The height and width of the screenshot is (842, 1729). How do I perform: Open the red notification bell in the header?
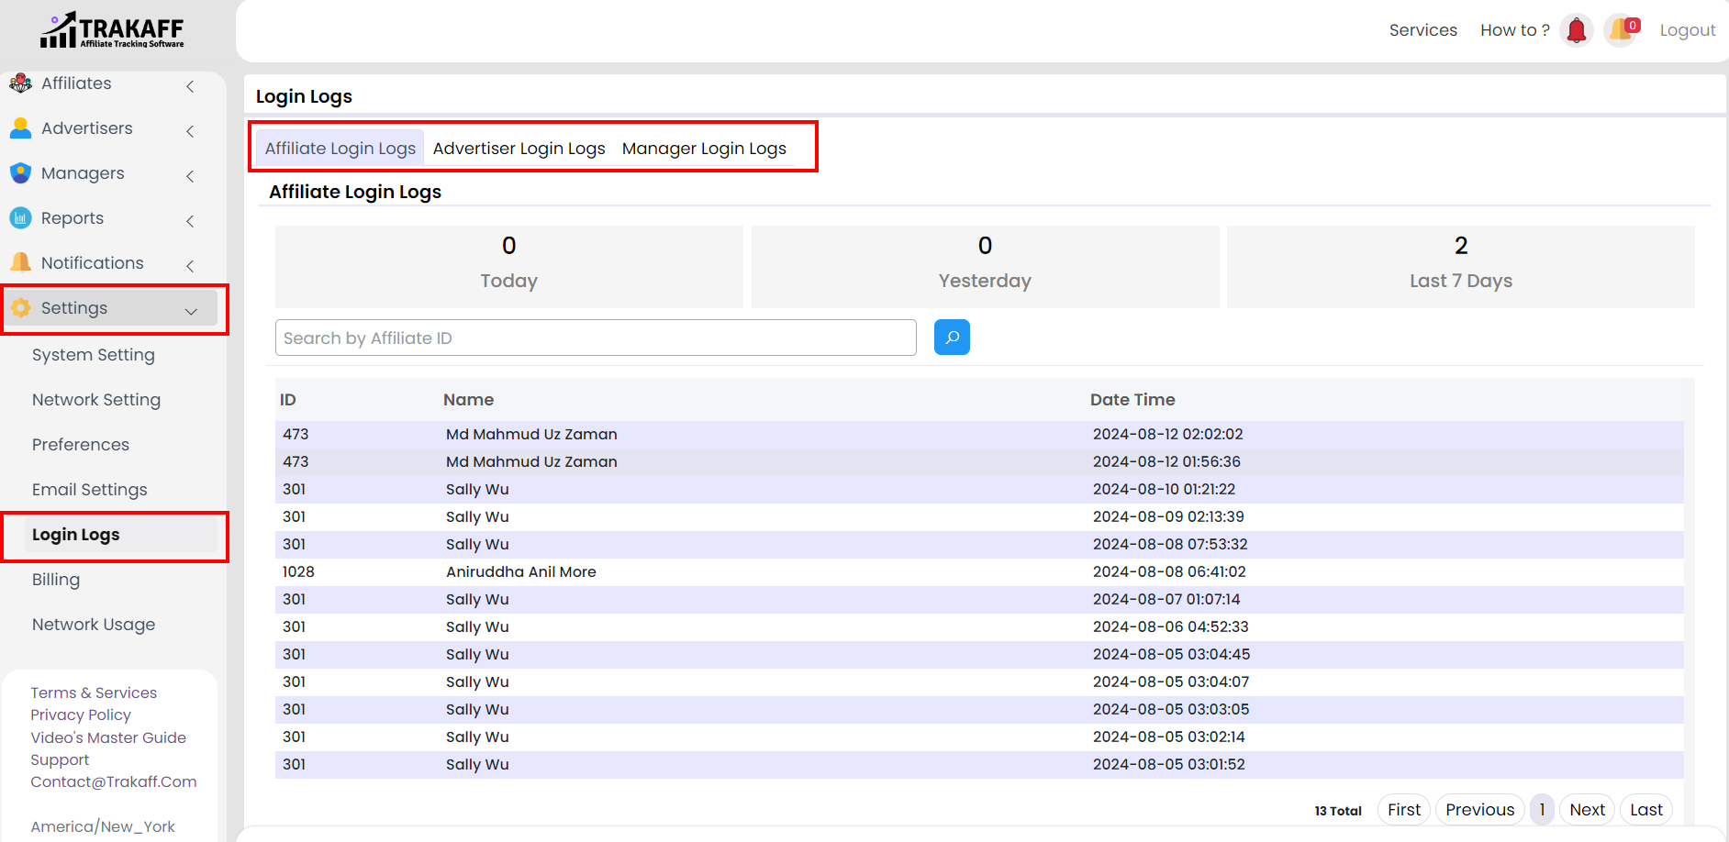click(x=1576, y=29)
